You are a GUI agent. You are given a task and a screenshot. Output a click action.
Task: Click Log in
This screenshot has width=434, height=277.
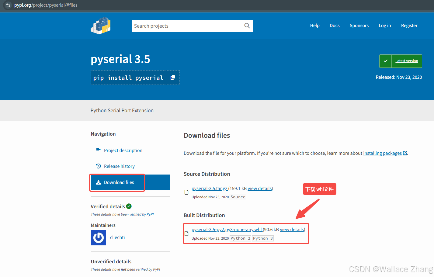coord(385,26)
